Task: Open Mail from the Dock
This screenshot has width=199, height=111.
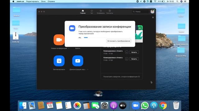Action: pos(32,105)
